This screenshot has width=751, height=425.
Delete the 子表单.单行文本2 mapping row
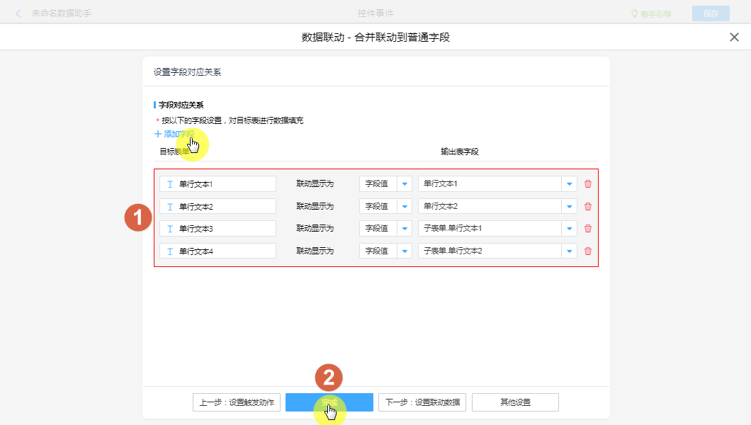[587, 251]
